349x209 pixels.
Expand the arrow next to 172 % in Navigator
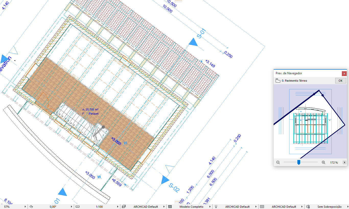[344, 163]
